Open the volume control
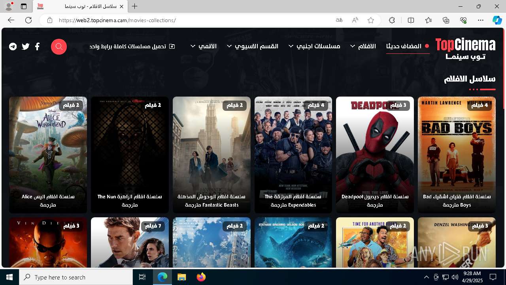Viewport: 506px width, 285px height. [455, 277]
